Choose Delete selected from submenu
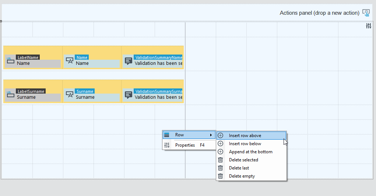376x196 pixels. (251, 160)
